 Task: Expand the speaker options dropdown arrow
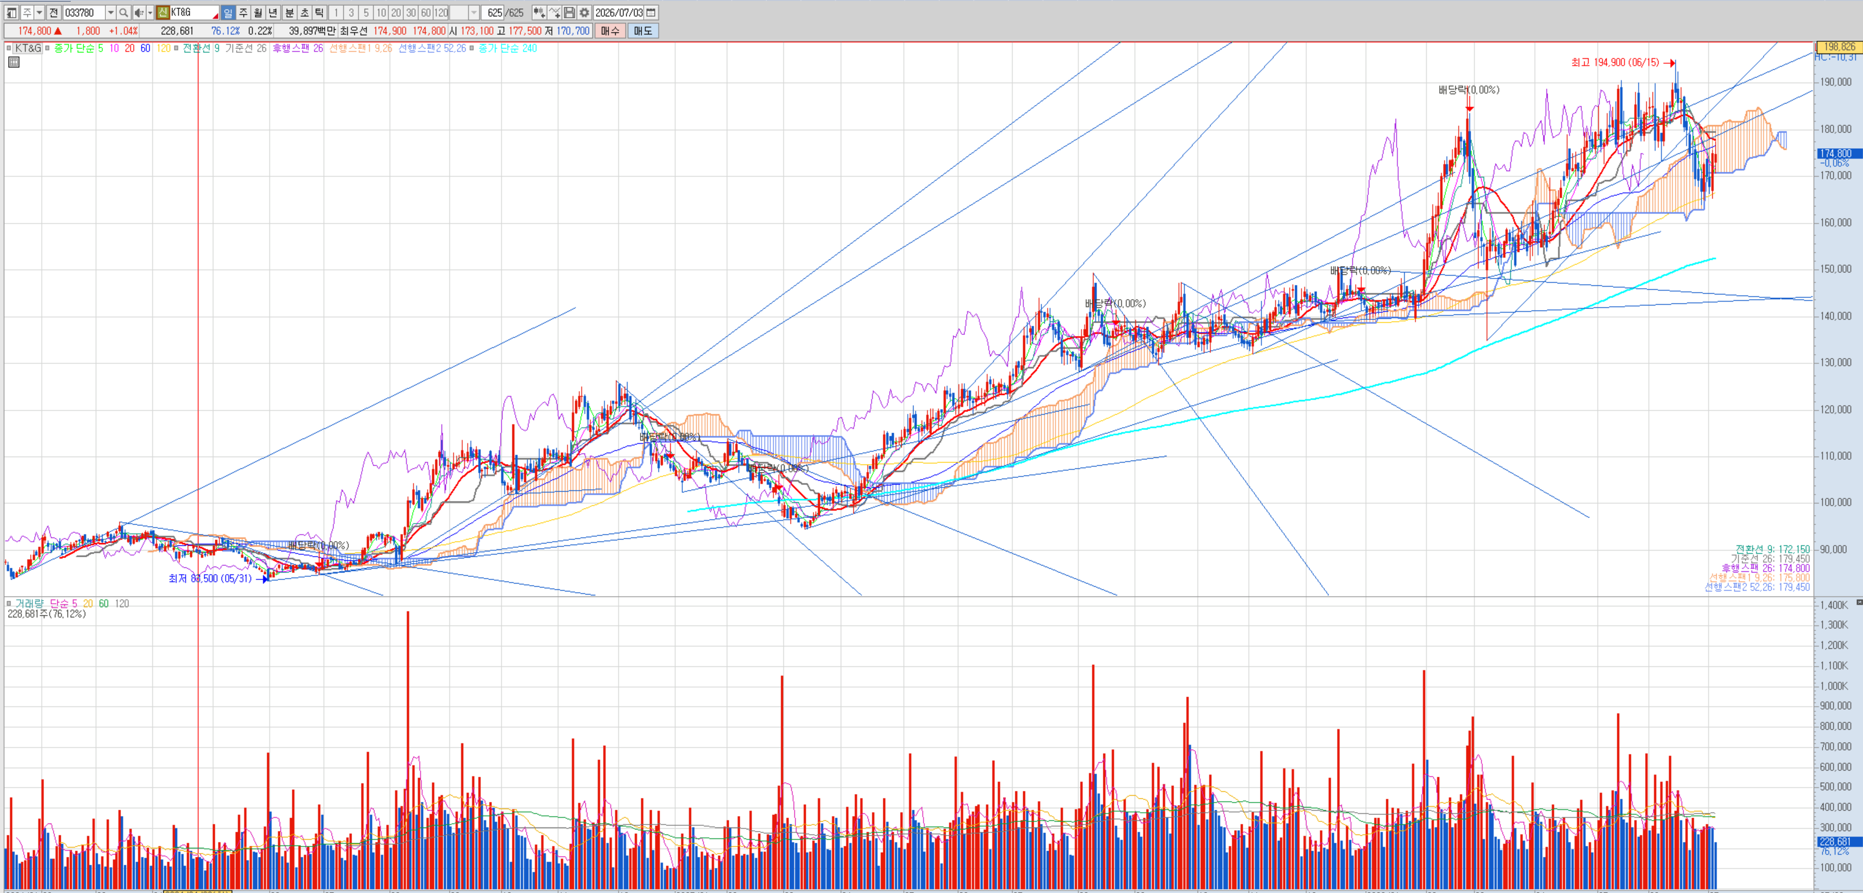150,12
